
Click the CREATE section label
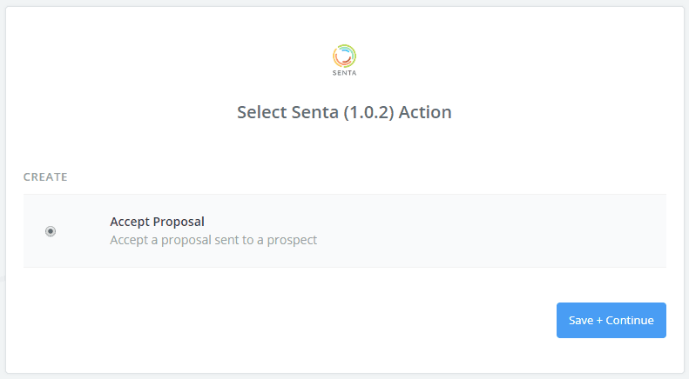tap(45, 177)
